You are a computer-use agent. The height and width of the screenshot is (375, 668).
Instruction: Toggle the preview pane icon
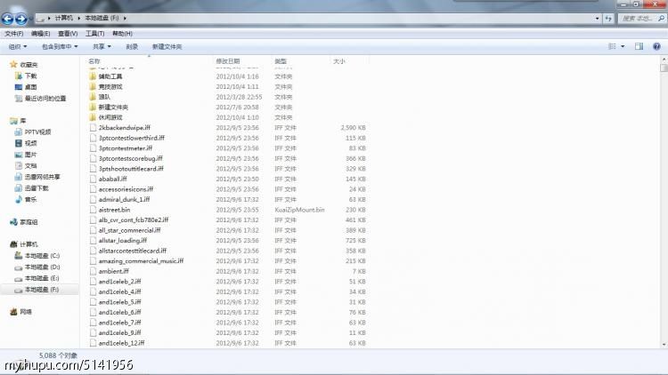coord(638,46)
